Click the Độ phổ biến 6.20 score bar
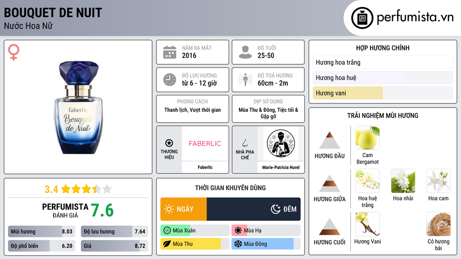461x259 pixels. click(42, 246)
